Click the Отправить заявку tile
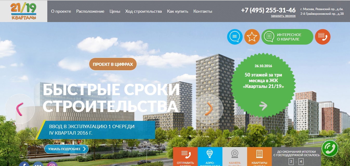Screen dimensions: 350x166 (x=185, y=157)
